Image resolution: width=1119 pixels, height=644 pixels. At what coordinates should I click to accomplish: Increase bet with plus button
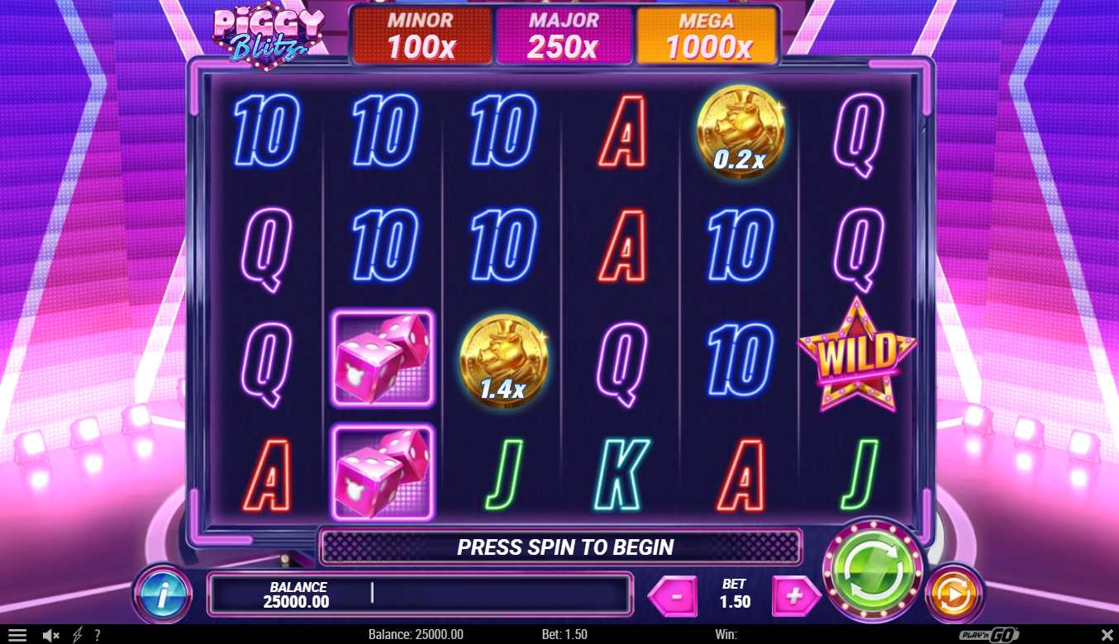(795, 596)
